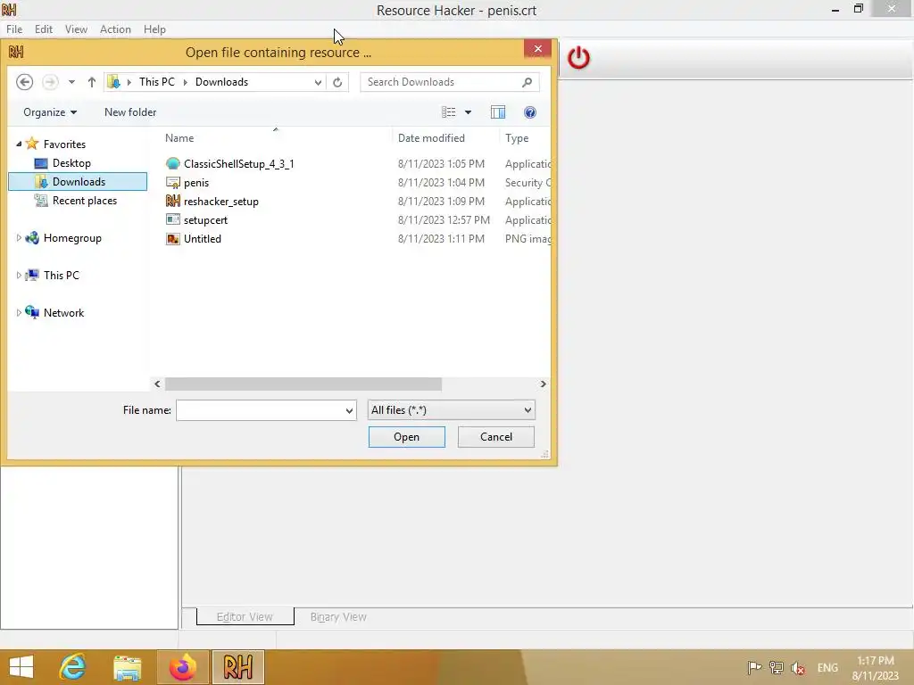
Task: Change view layout icon
Action: tap(448, 111)
